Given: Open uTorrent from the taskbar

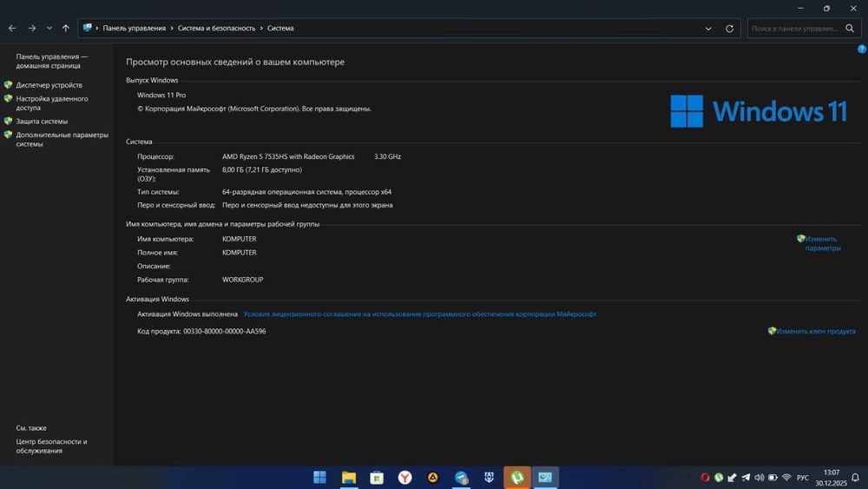Looking at the screenshot, I should point(517,478).
